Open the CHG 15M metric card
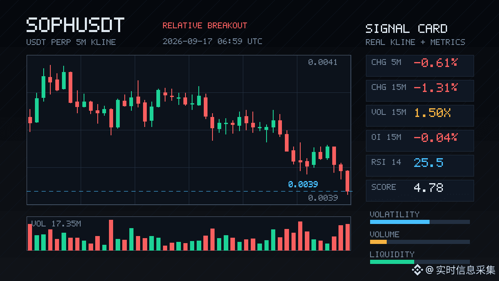Screen dimensions: 499x281 point(420,90)
